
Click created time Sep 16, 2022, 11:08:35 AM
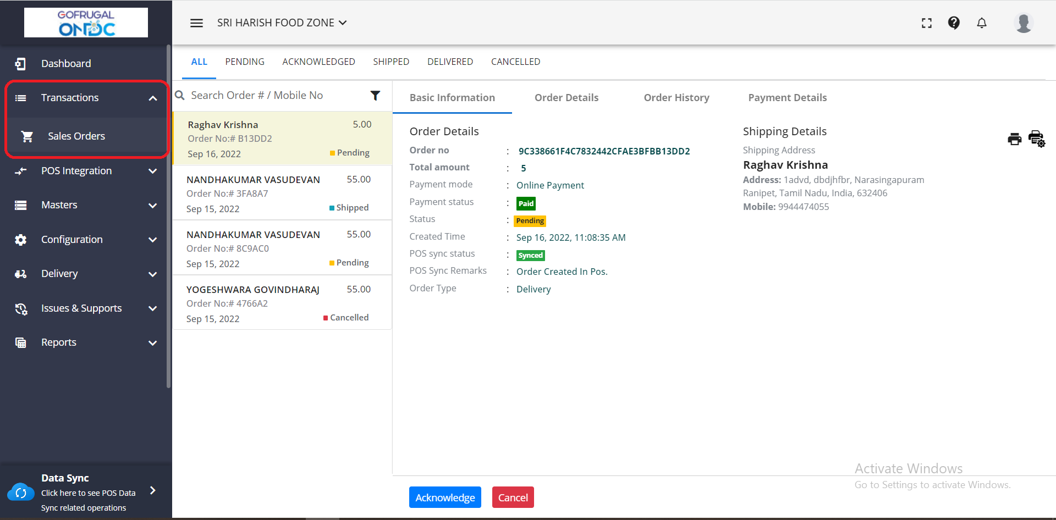coord(571,237)
